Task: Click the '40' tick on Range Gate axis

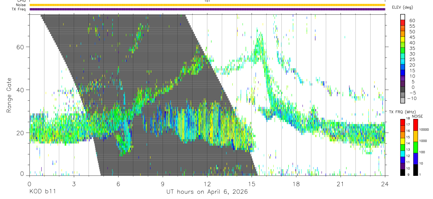Action: [x=20, y=90]
